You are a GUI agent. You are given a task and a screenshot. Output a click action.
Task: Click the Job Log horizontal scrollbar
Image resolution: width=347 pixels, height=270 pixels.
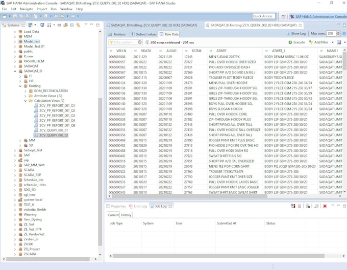point(218,256)
